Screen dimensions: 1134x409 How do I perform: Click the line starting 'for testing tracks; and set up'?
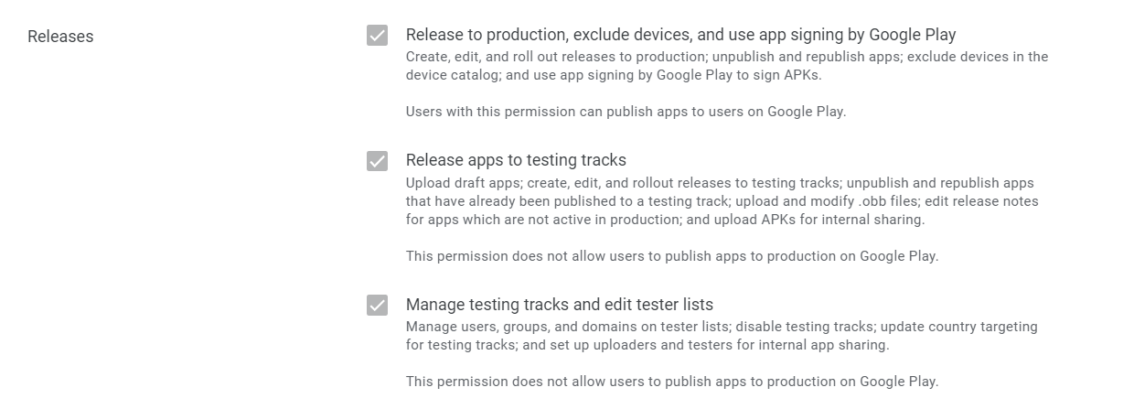(647, 345)
